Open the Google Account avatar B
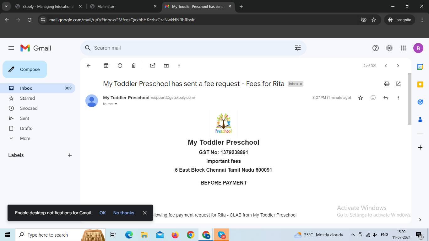The image size is (429, 241). tap(418, 48)
